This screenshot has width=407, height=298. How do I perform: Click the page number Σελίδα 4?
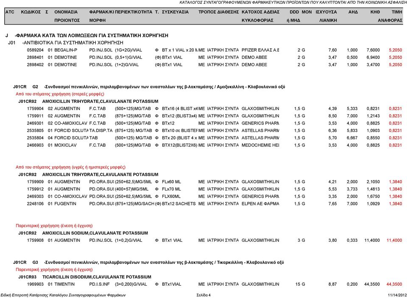pos(203,295)
